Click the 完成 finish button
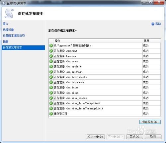The width and height of the screenshot is (166, 143). 134,137
